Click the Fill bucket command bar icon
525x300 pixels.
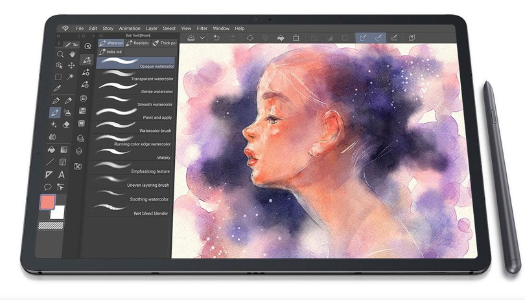coord(281,37)
